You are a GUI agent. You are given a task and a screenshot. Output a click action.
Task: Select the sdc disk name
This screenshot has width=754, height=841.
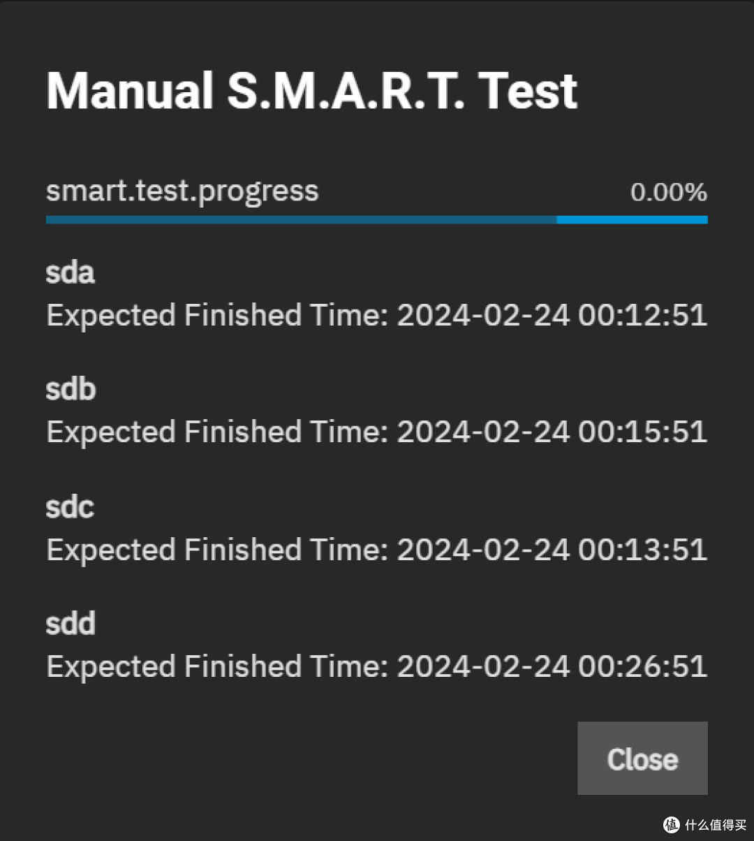[x=70, y=507]
